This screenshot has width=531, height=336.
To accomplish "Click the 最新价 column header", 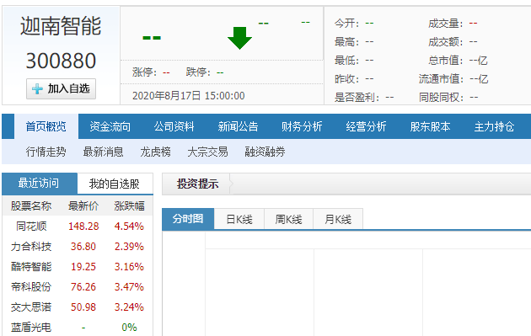I will [83, 205].
